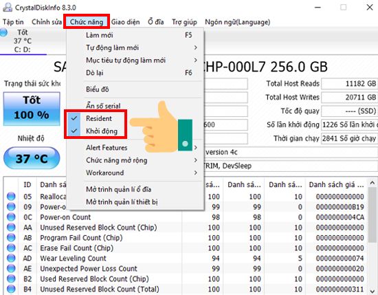The image size is (378, 295).
Task: Select the Unexpected Power Loss Count name
Action: 89,268
